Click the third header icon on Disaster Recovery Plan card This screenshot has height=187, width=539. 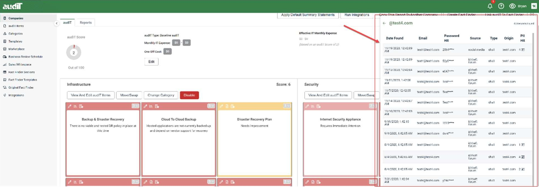click(x=233, y=106)
